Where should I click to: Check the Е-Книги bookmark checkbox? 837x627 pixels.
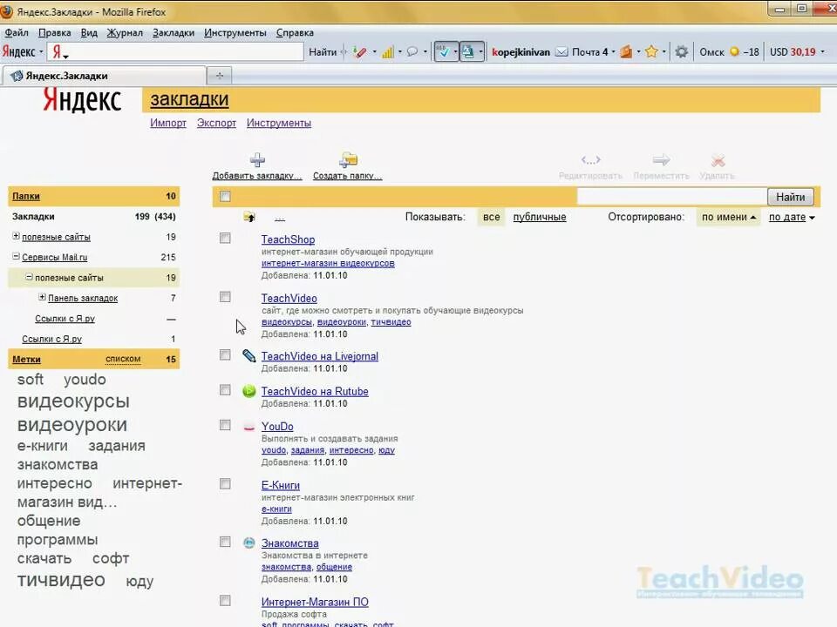coord(225,483)
